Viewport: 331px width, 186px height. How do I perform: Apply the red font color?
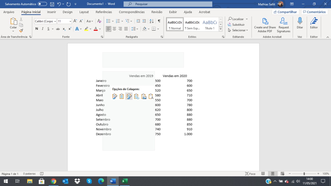(96, 29)
